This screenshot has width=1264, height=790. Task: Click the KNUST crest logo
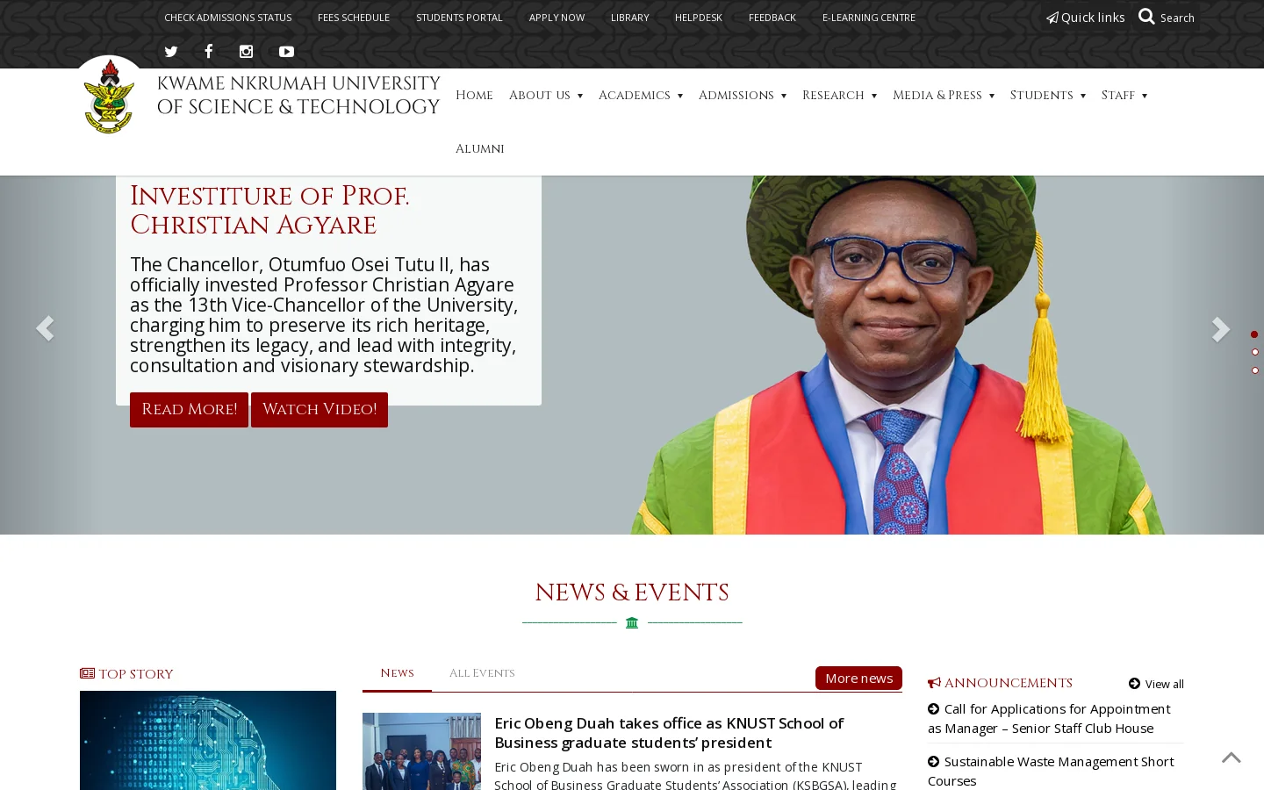109,96
